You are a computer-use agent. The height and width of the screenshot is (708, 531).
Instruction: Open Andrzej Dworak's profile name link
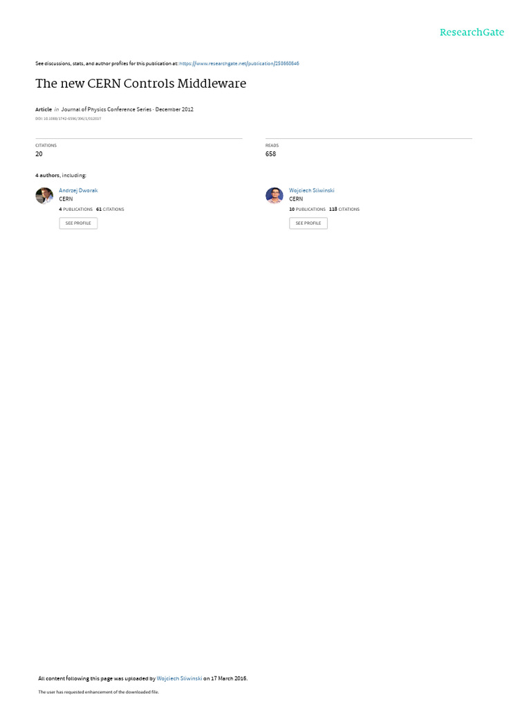tap(78, 191)
